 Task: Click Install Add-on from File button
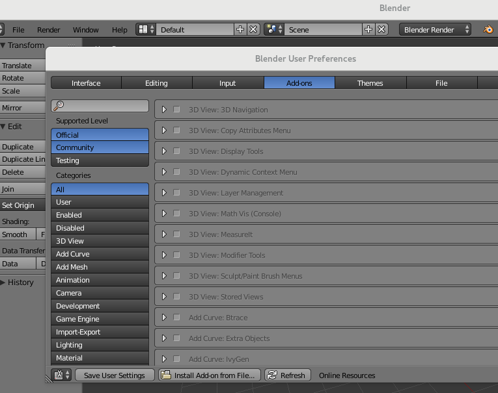tap(210, 375)
